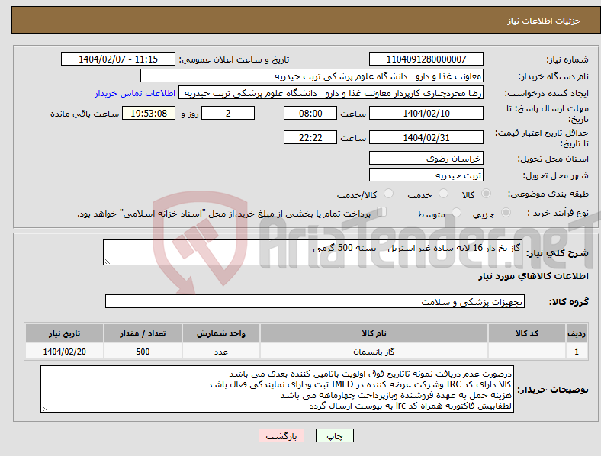This screenshot has width=601, height=456.
Task: Click the چاپ (print) button
Action: [334, 435]
